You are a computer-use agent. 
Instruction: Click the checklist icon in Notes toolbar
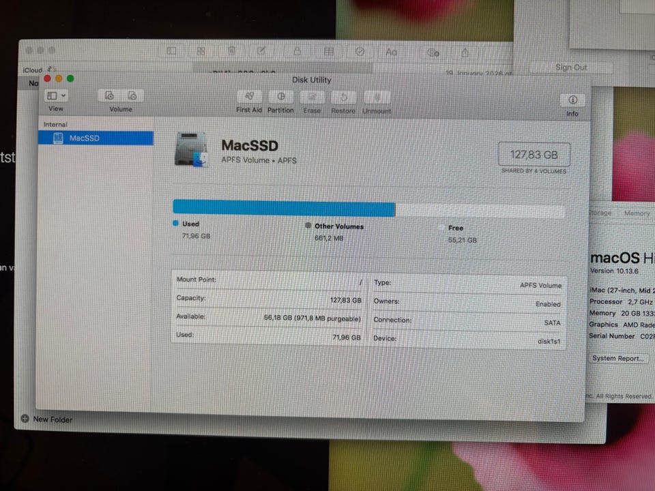tap(360, 51)
